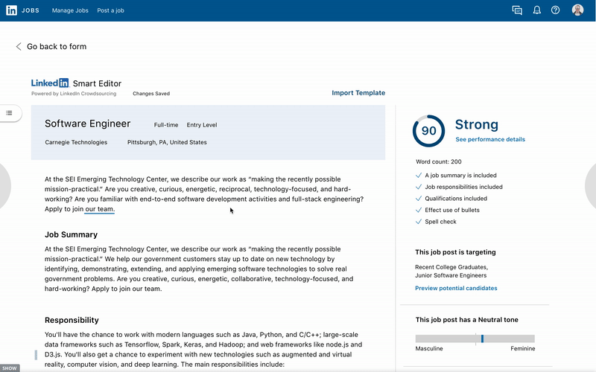Screen dimensions: 596x372
Task: Click the Feminine tone label
Action: [523, 348]
